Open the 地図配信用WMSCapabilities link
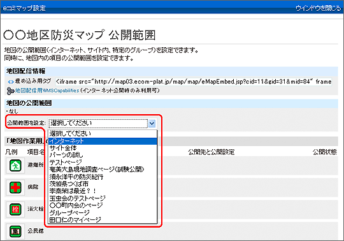Image resolution: width=344 pixels, height=241 pixels. point(47,91)
